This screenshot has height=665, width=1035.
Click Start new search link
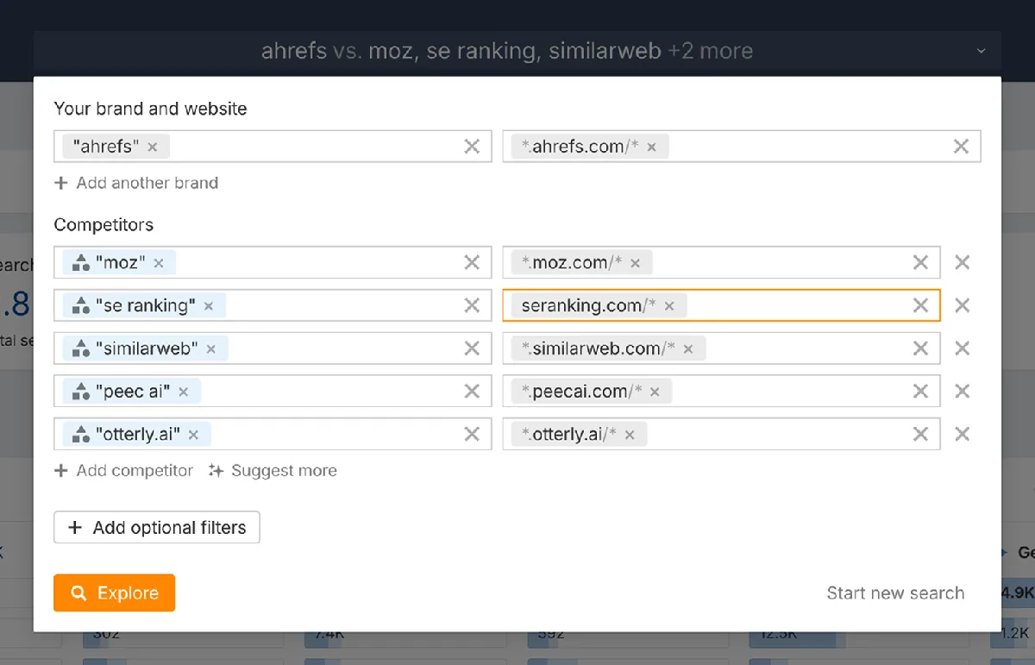coord(895,593)
